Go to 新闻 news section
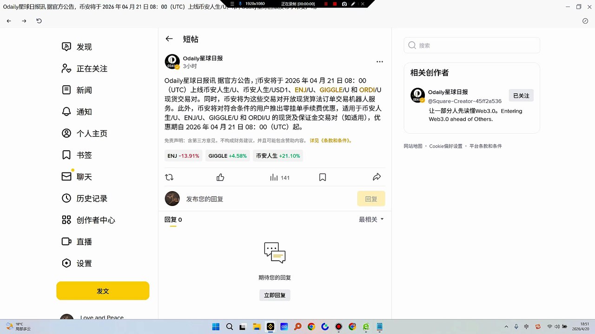 (77, 90)
